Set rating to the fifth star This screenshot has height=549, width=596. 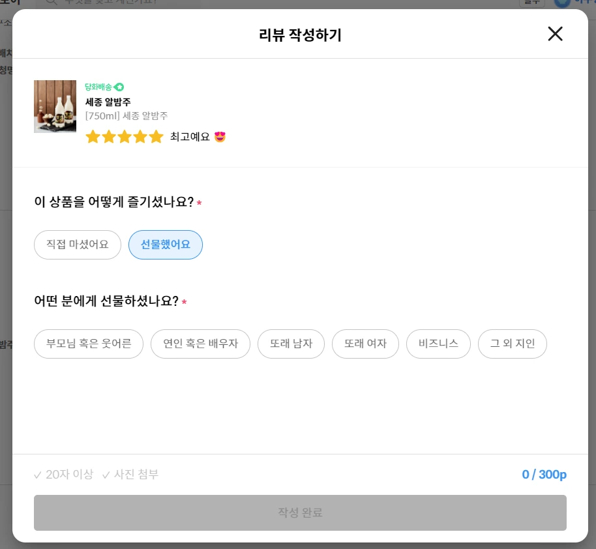point(156,136)
